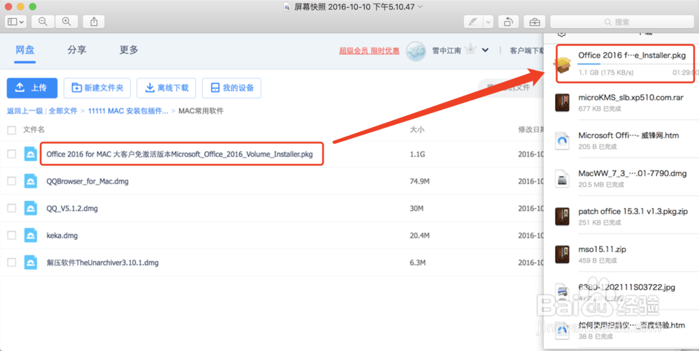This screenshot has width=699, height=351.
Task: Click file icon of keka.dmg
Action: [30, 235]
